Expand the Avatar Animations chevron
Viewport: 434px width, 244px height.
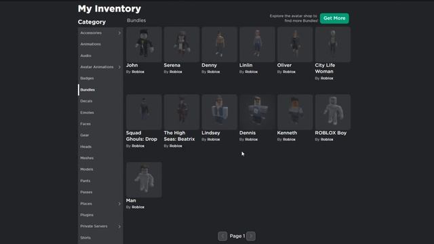click(x=119, y=67)
